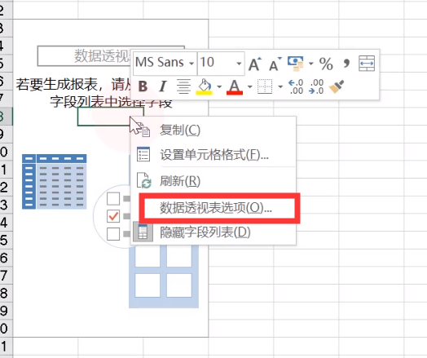Click 隐藏字段列表(D) menu item
Image resolution: width=427 pixels, height=358 pixels.
(x=213, y=232)
